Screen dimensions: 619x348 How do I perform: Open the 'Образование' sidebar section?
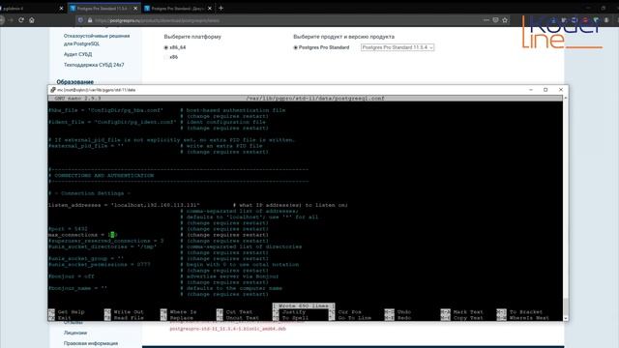click(x=75, y=81)
